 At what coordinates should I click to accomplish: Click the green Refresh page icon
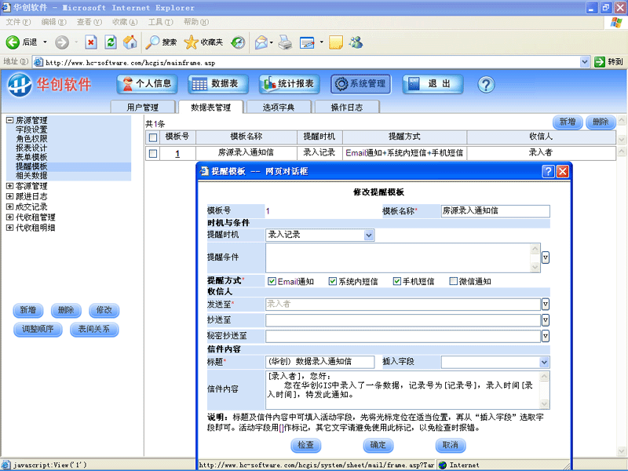(x=111, y=42)
